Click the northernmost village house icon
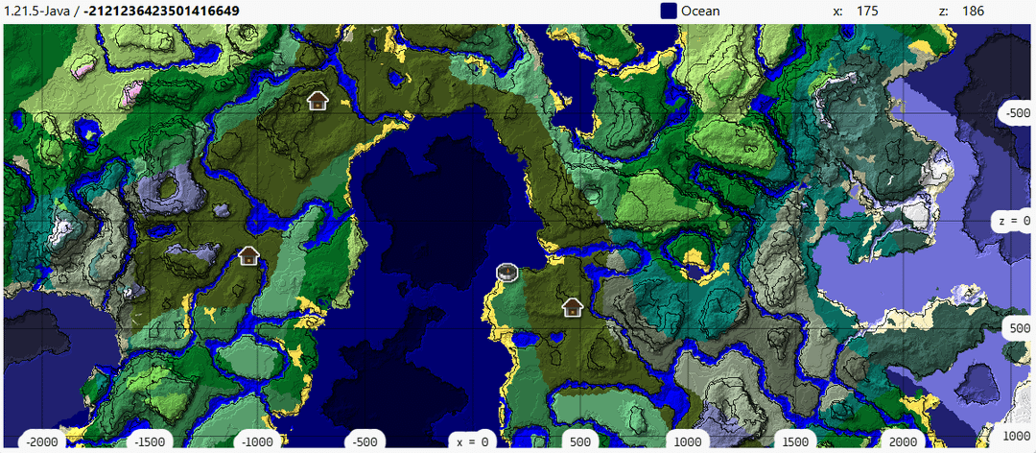Viewport: 1036px width, 453px height. pyautogui.click(x=317, y=100)
